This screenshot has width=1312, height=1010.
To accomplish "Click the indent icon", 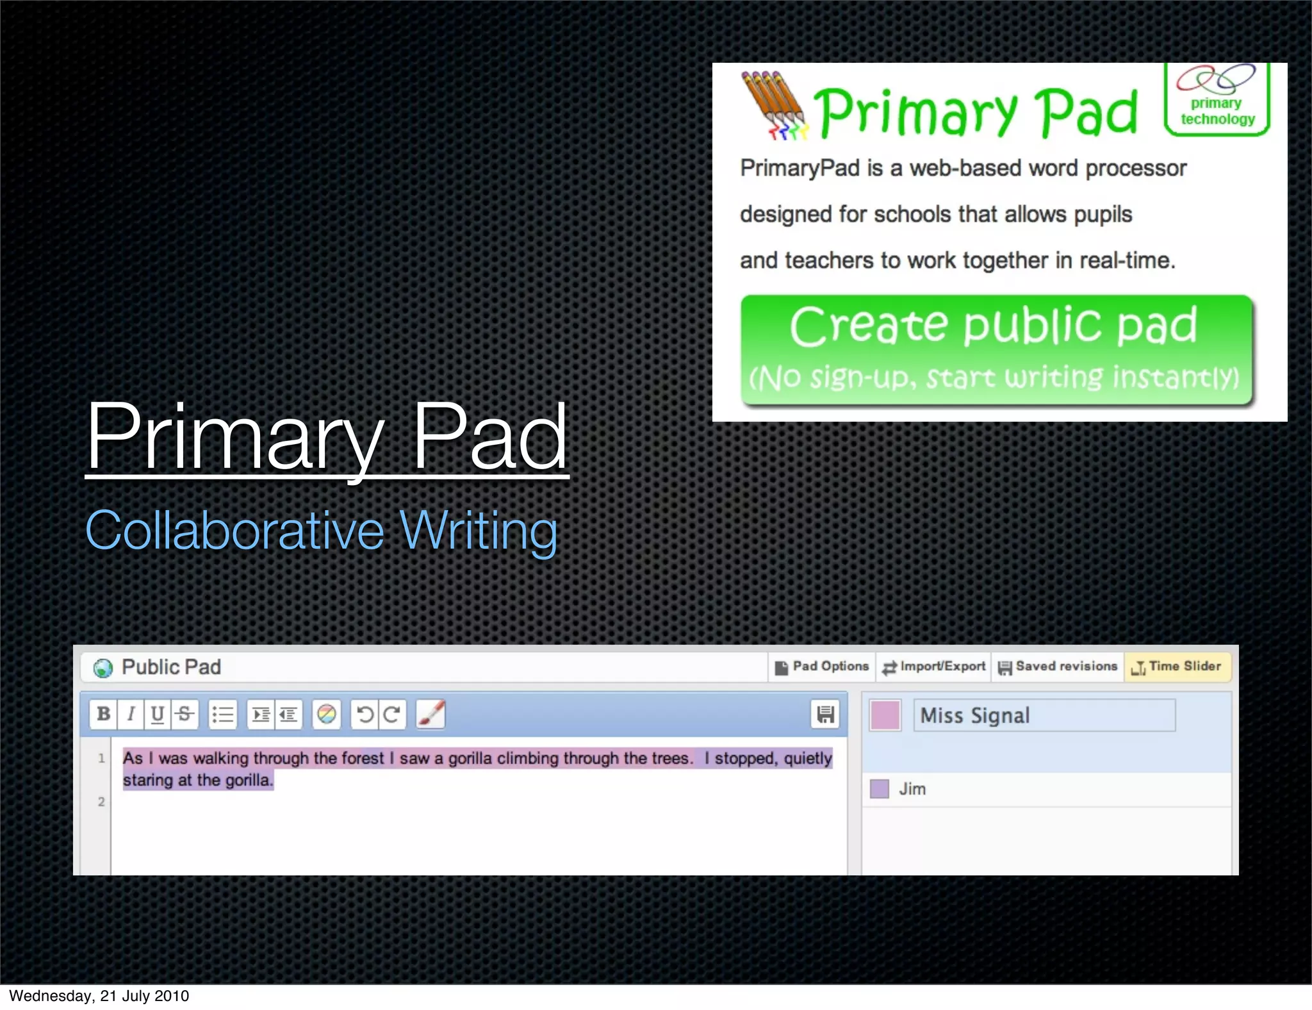I will click(x=261, y=714).
